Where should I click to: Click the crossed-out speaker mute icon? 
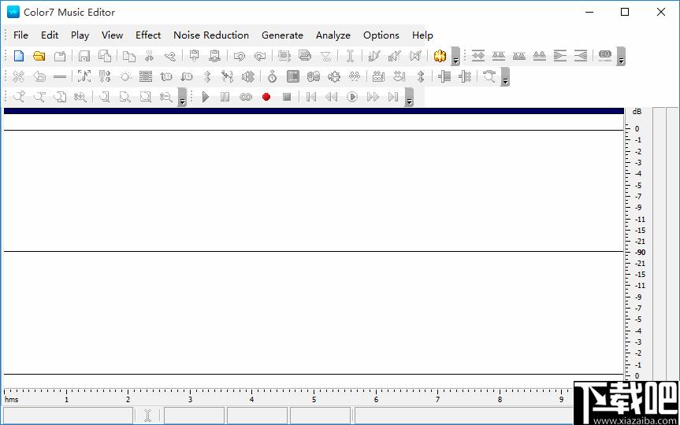tap(415, 56)
